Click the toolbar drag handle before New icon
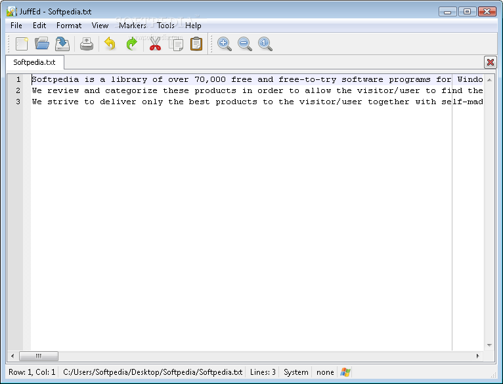This screenshot has width=503, height=384. [9, 44]
